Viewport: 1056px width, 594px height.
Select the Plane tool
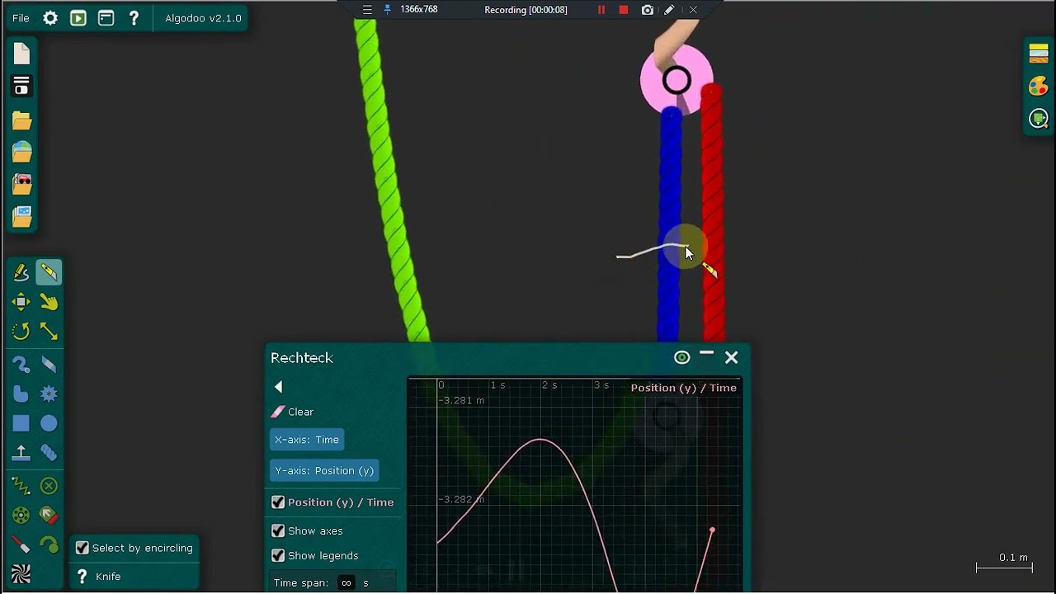pyautogui.click(x=21, y=453)
